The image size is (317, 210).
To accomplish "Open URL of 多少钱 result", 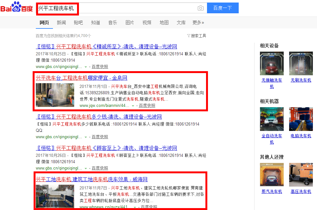I will [x=59, y=137].
